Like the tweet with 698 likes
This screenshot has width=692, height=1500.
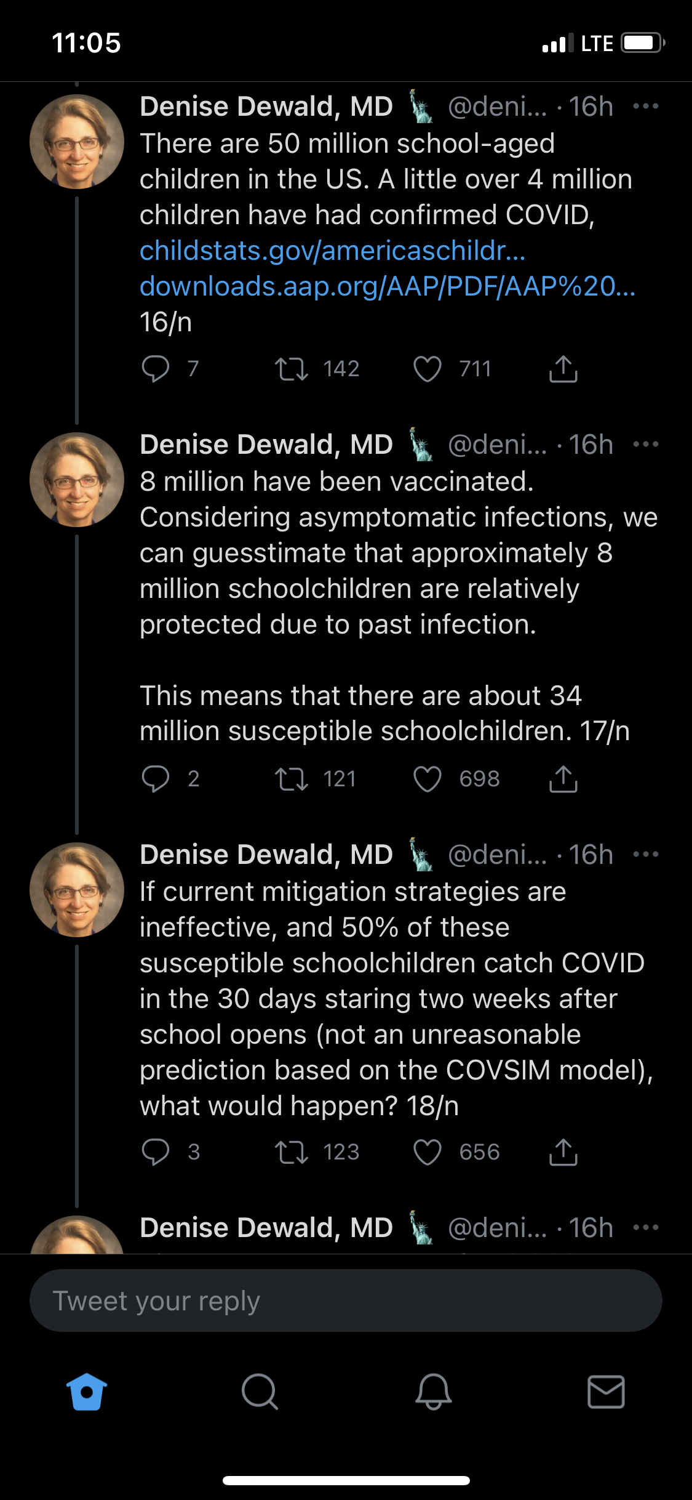(428, 779)
